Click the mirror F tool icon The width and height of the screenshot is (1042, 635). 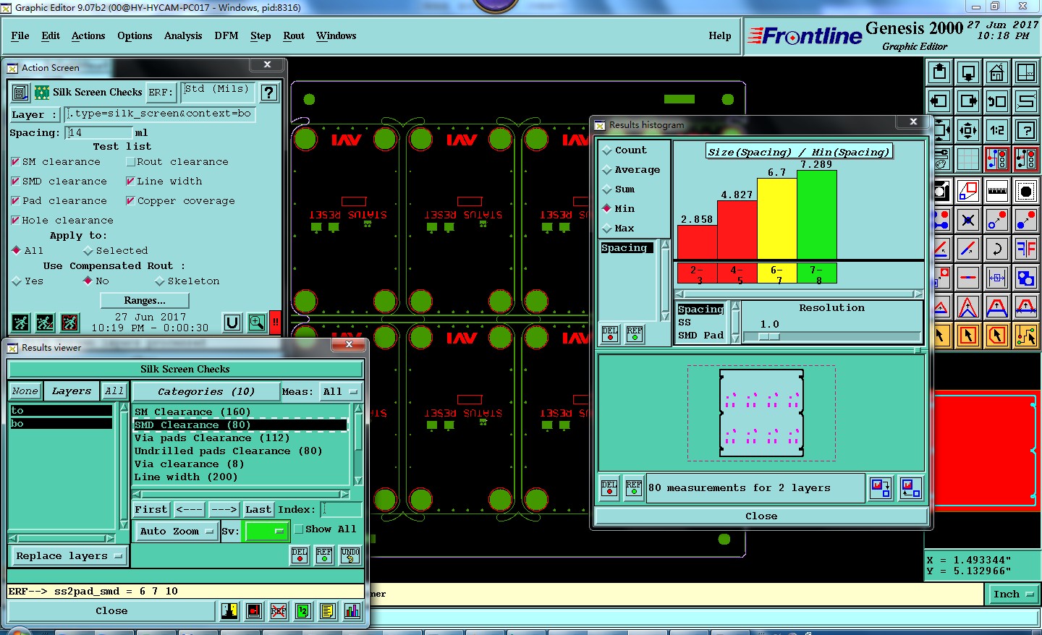[1025, 249]
